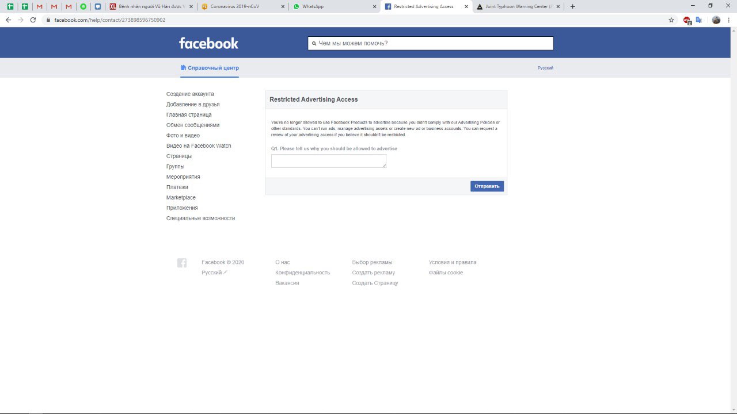Click the Русский language link in header bar
Viewport: 737px width, 414px height.
click(x=545, y=68)
